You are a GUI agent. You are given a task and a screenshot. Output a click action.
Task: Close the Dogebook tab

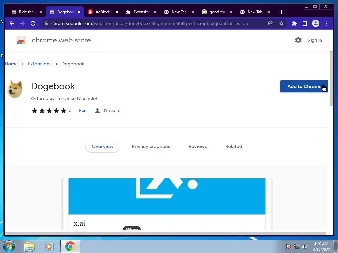79,12
